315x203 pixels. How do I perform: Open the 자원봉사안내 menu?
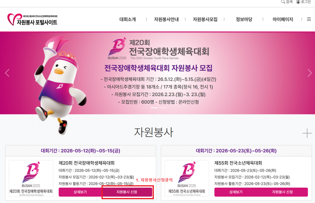pos(166,19)
